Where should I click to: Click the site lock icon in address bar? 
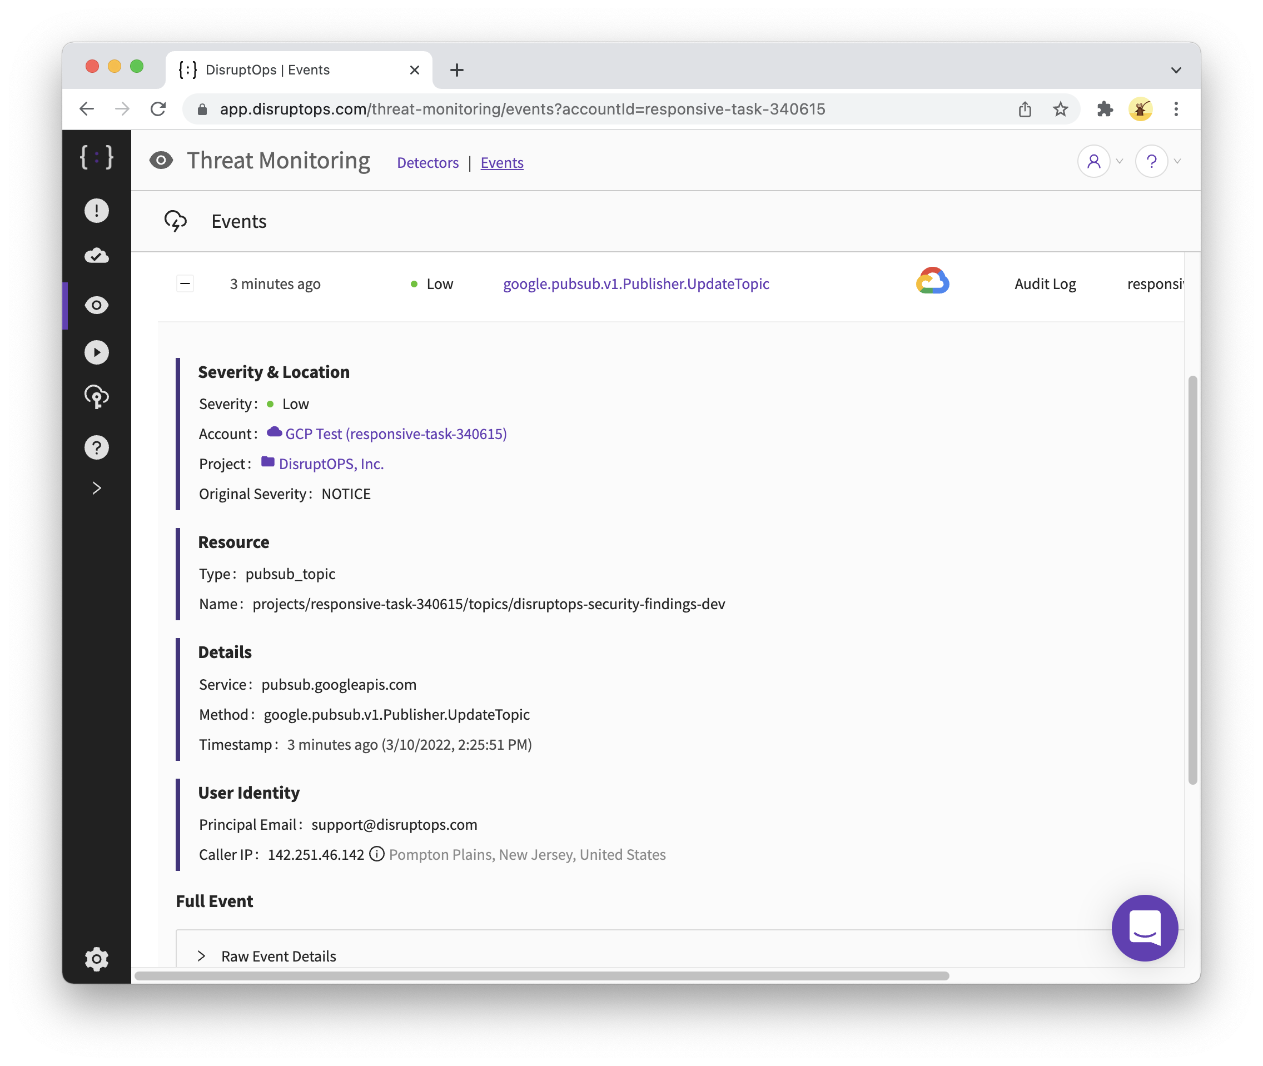202,109
